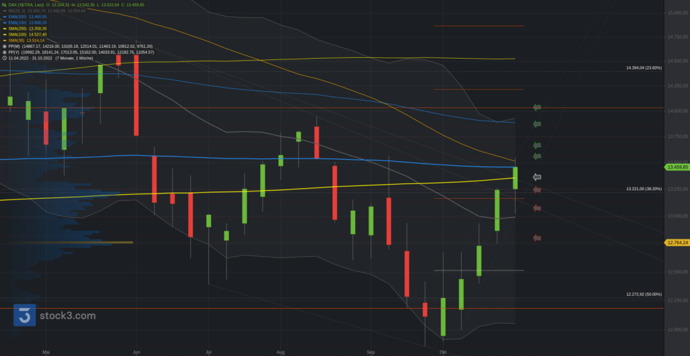The image size is (690, 356).
Task: Click the lowest red arrow marker
Action: click(537, 237)
